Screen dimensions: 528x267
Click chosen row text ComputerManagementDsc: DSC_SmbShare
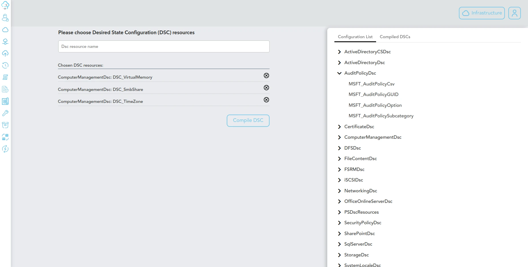coord(101,89)
